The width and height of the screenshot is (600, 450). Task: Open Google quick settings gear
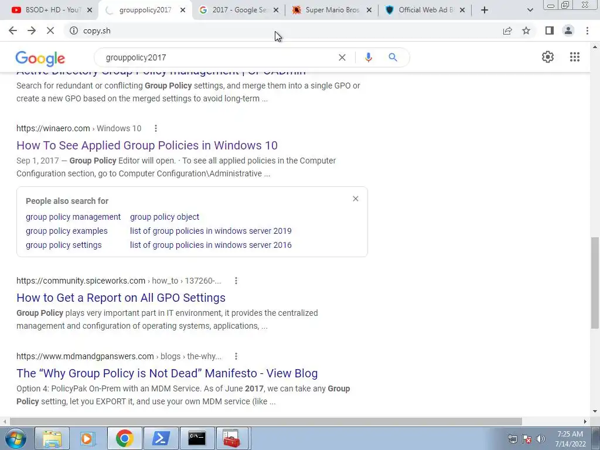548,57
